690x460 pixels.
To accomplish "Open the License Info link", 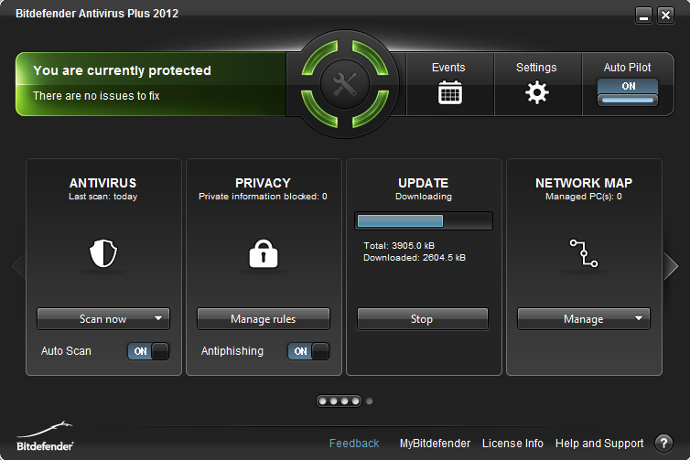I will [512, 444].
